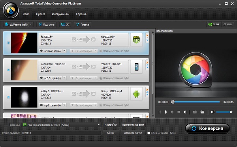The height and width of the screenshot is (147, 237).
Task: Open the MKV 3D profile icon for fla4EEE.flv
Action: pyautogui.click(x=136, y=40)
